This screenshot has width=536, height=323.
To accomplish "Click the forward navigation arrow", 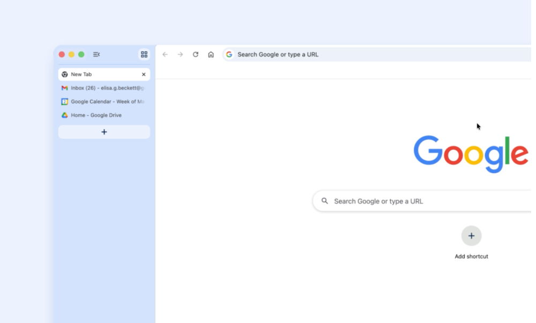I will 180,54.
